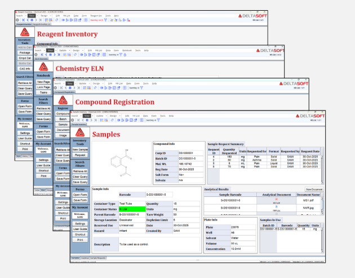Click Sample Request Summary scrollbar
The width and height of the screenshot is (355, 278).
coord(322,170)
